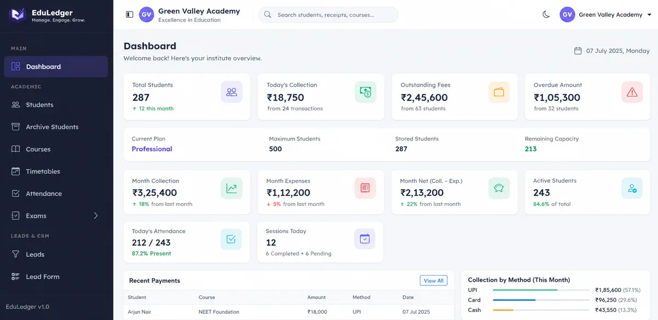The width and height of the screenshot is (658, 320).
Task: Open Dashboard in the sidebar
Action: click(56, 66)
